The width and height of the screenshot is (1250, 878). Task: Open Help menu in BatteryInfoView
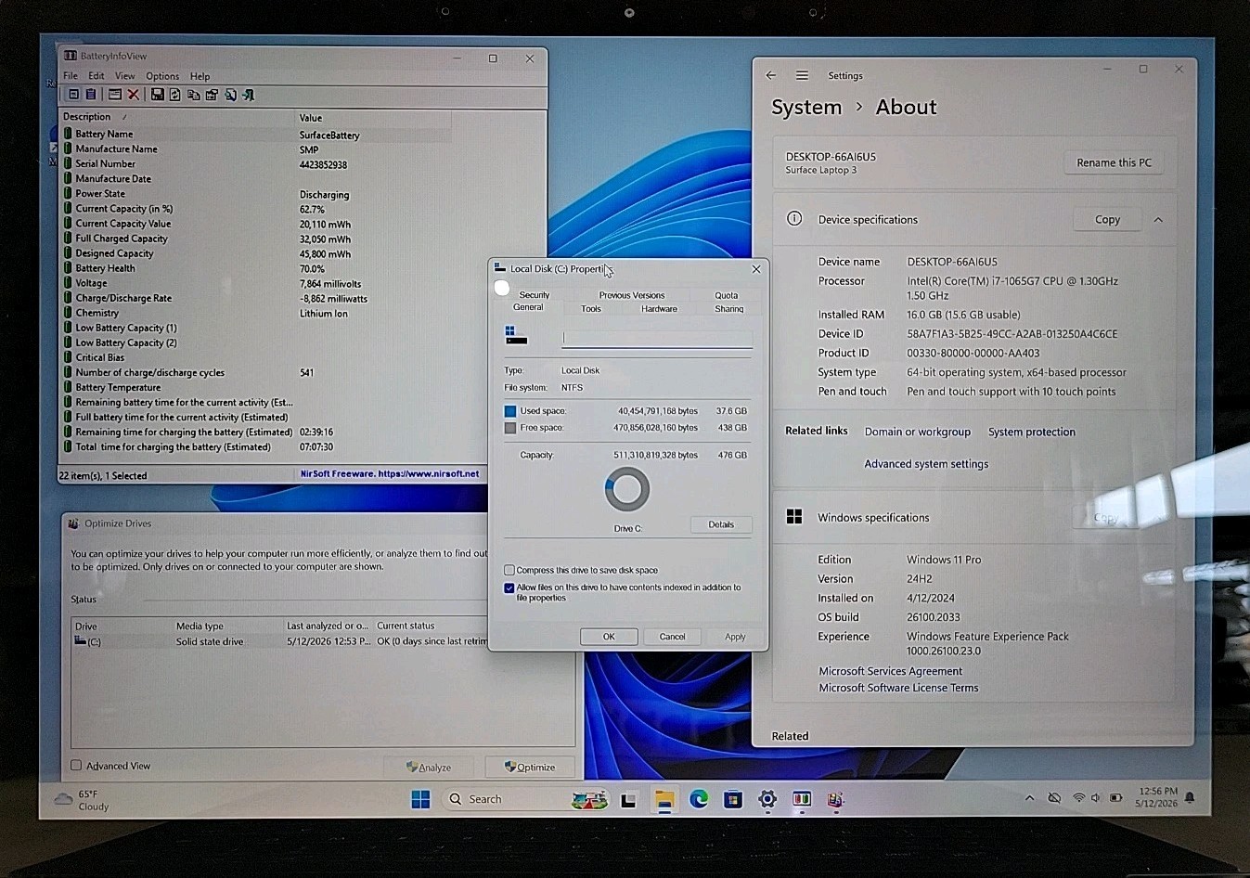tap(200, 76)
